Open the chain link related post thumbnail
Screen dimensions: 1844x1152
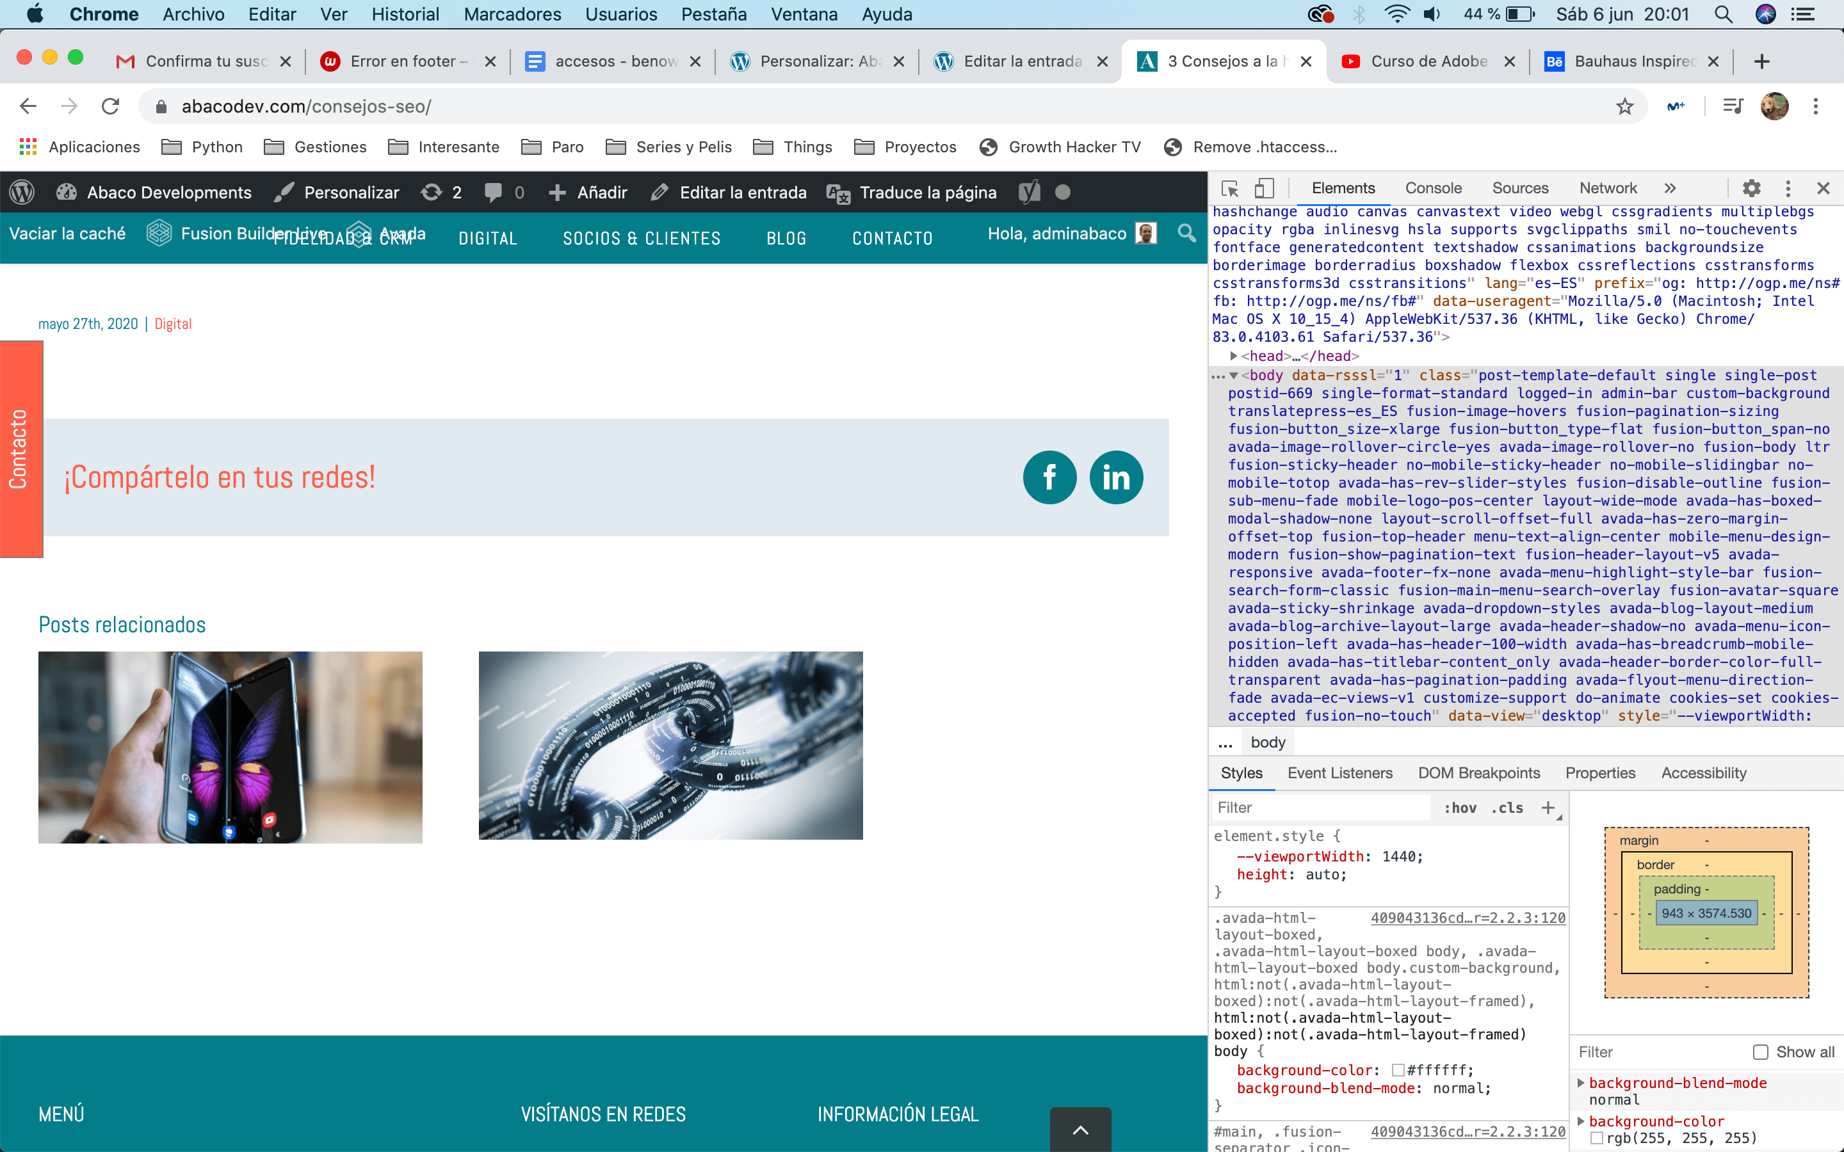point(670,745)
